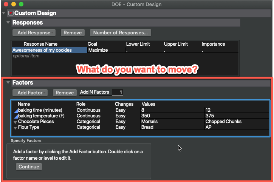Click the Categorical role of Chocolate Pieces

tap(88, 121)
